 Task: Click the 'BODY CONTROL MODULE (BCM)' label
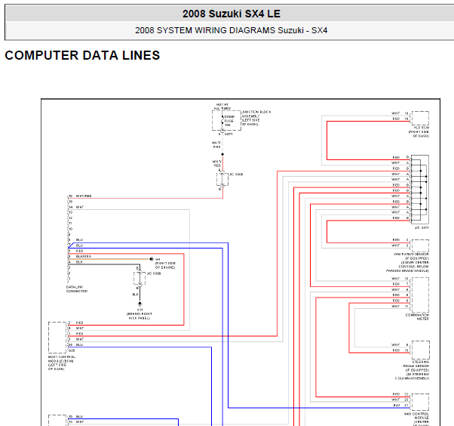[x=62, y=359]
